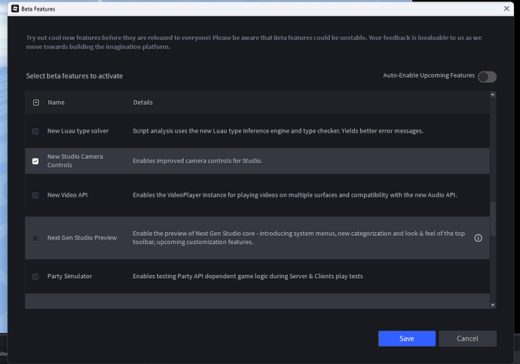Image resolution: width=520 pixels, height=364 pixels.
Task: Select the 'Next Gen Studio Preview' name text
Action: [82, 237]
